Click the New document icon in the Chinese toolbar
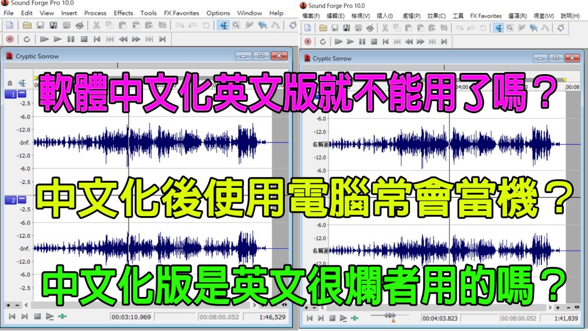Image resolution: width=588 pixels, height=331 pixels. click(307, 28)
